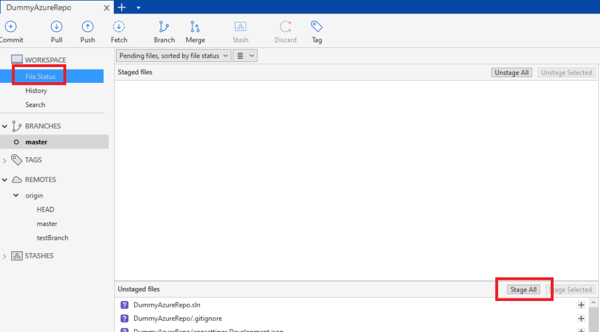
Task: Click the Merge toolbar icon
Action: tap(195, 27)
